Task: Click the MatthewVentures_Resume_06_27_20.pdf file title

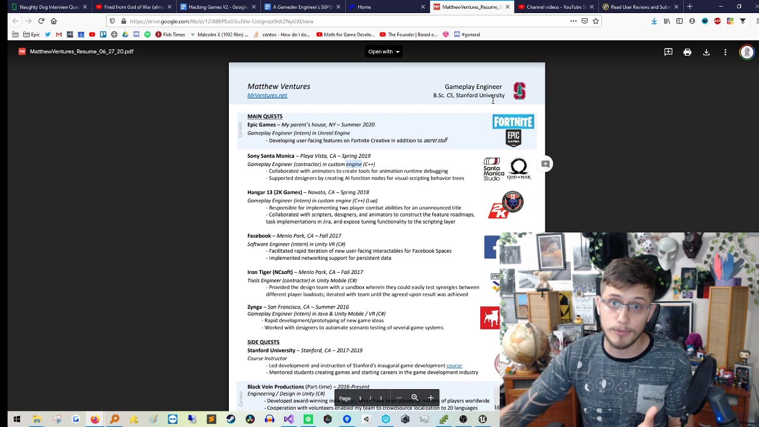Action: [81, 52]
